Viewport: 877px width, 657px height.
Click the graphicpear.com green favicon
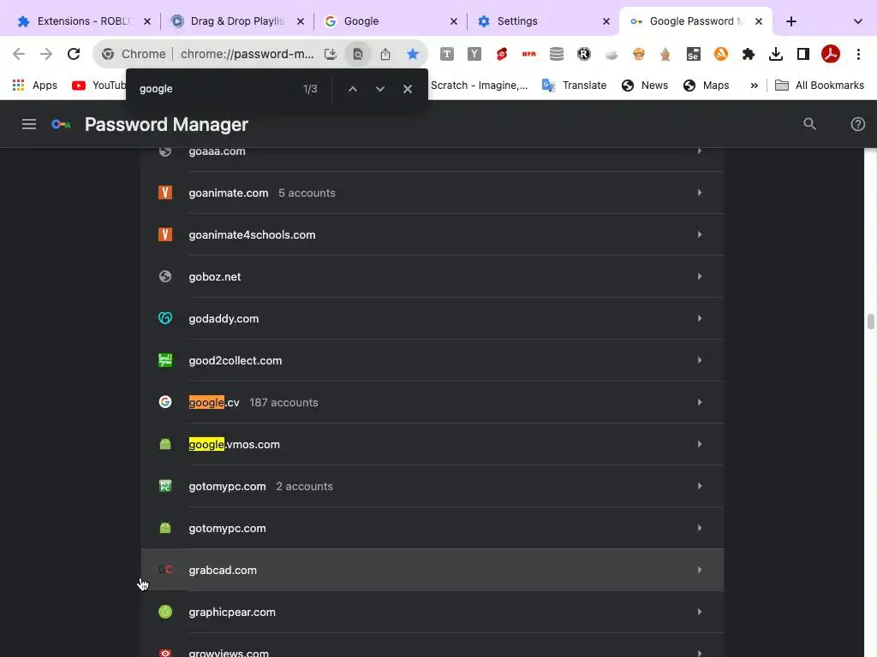[x=165, y=612]
